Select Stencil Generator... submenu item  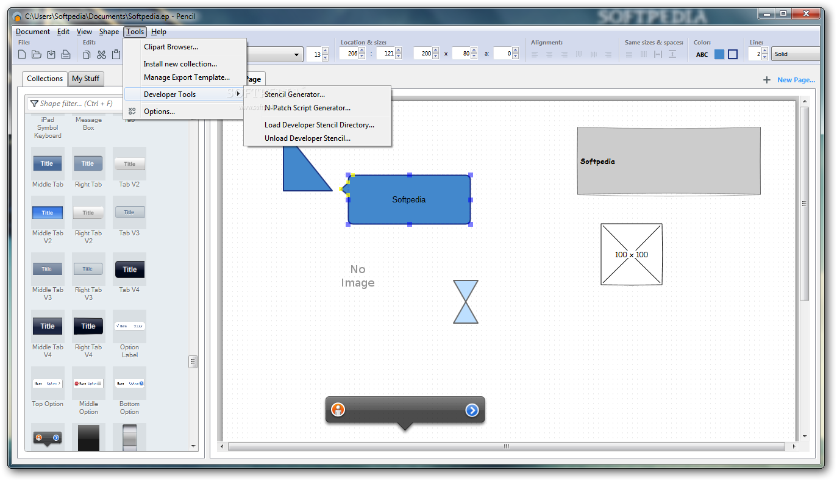pyautogui.click(x=317, y=94)
